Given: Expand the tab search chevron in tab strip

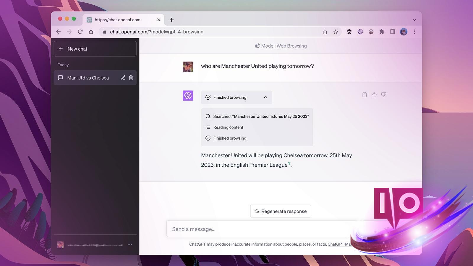Looking at the screenshot, I should pos(414,20).
